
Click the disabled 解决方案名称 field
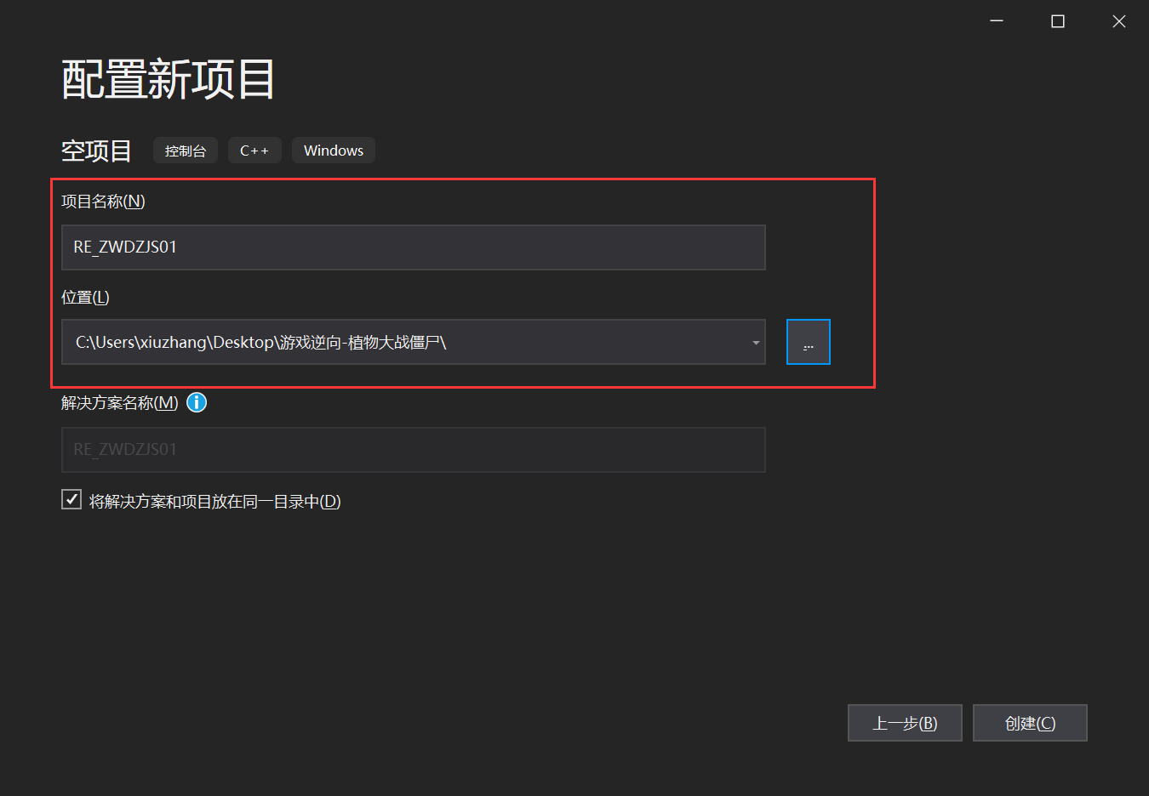413,449
